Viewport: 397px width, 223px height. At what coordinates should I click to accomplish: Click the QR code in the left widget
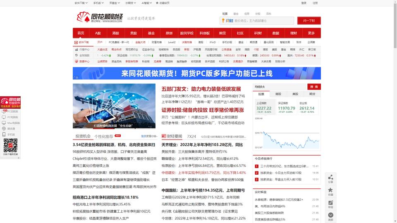tap(10, 145)
